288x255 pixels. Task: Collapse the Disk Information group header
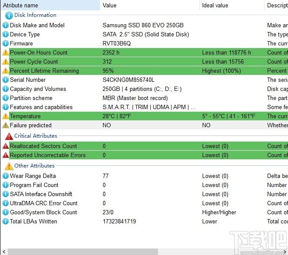[x=35, y=15]
